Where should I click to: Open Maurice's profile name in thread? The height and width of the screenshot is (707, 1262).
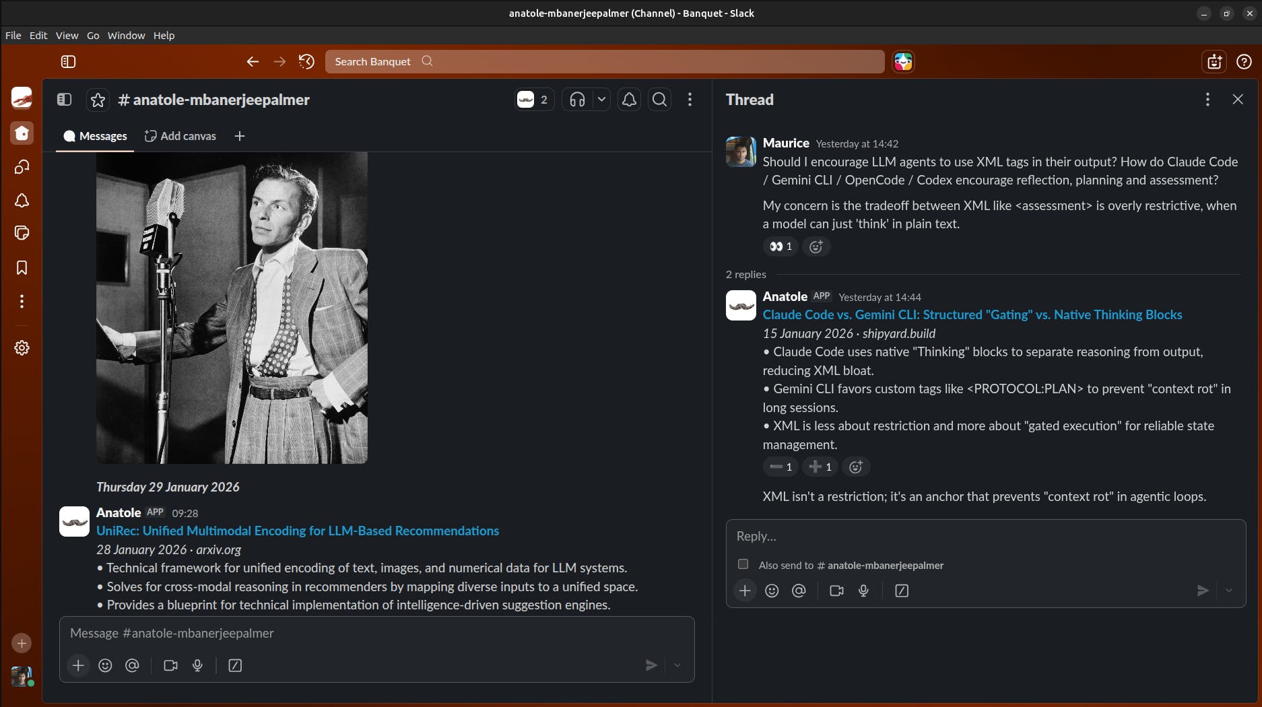coord(786,143)
